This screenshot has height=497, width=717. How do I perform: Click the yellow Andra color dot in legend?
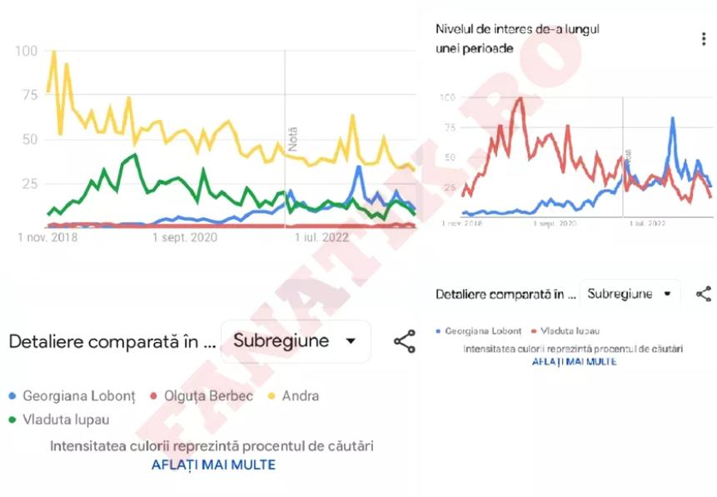(x=271, y=396)
